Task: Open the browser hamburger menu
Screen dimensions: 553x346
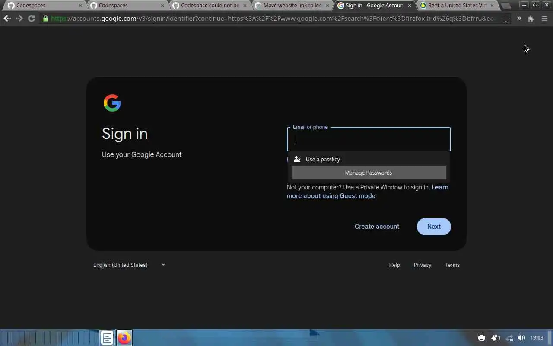Action: point(544,19)
